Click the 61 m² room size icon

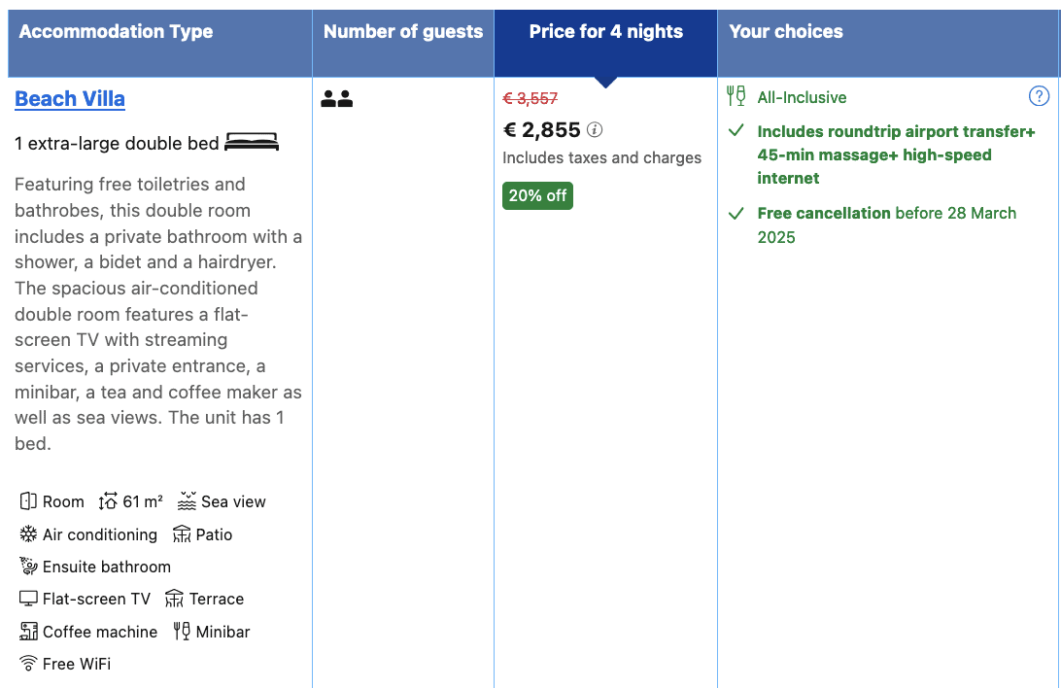click(x=107, y=501)
